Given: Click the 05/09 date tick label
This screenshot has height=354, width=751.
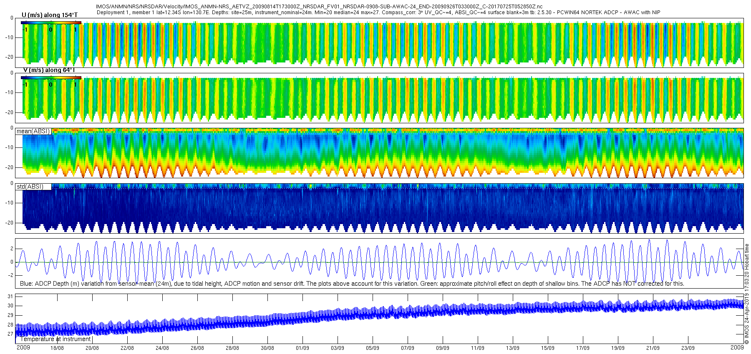Looking at the screenshot, I should pyautogui.click(x=372, y=348).
